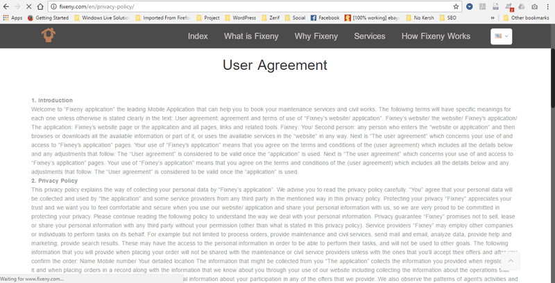Click the blue circle down-arrow extension icon
The height and width of the screenshot is (283, 555).
pos(470,6)
